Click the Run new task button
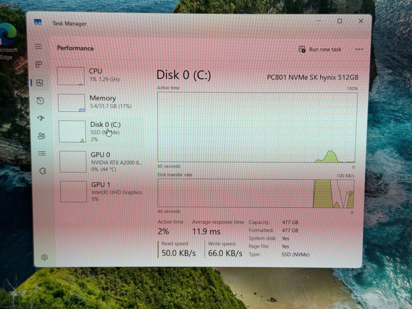This screenshot has width=412, height=309. [320, 49]
